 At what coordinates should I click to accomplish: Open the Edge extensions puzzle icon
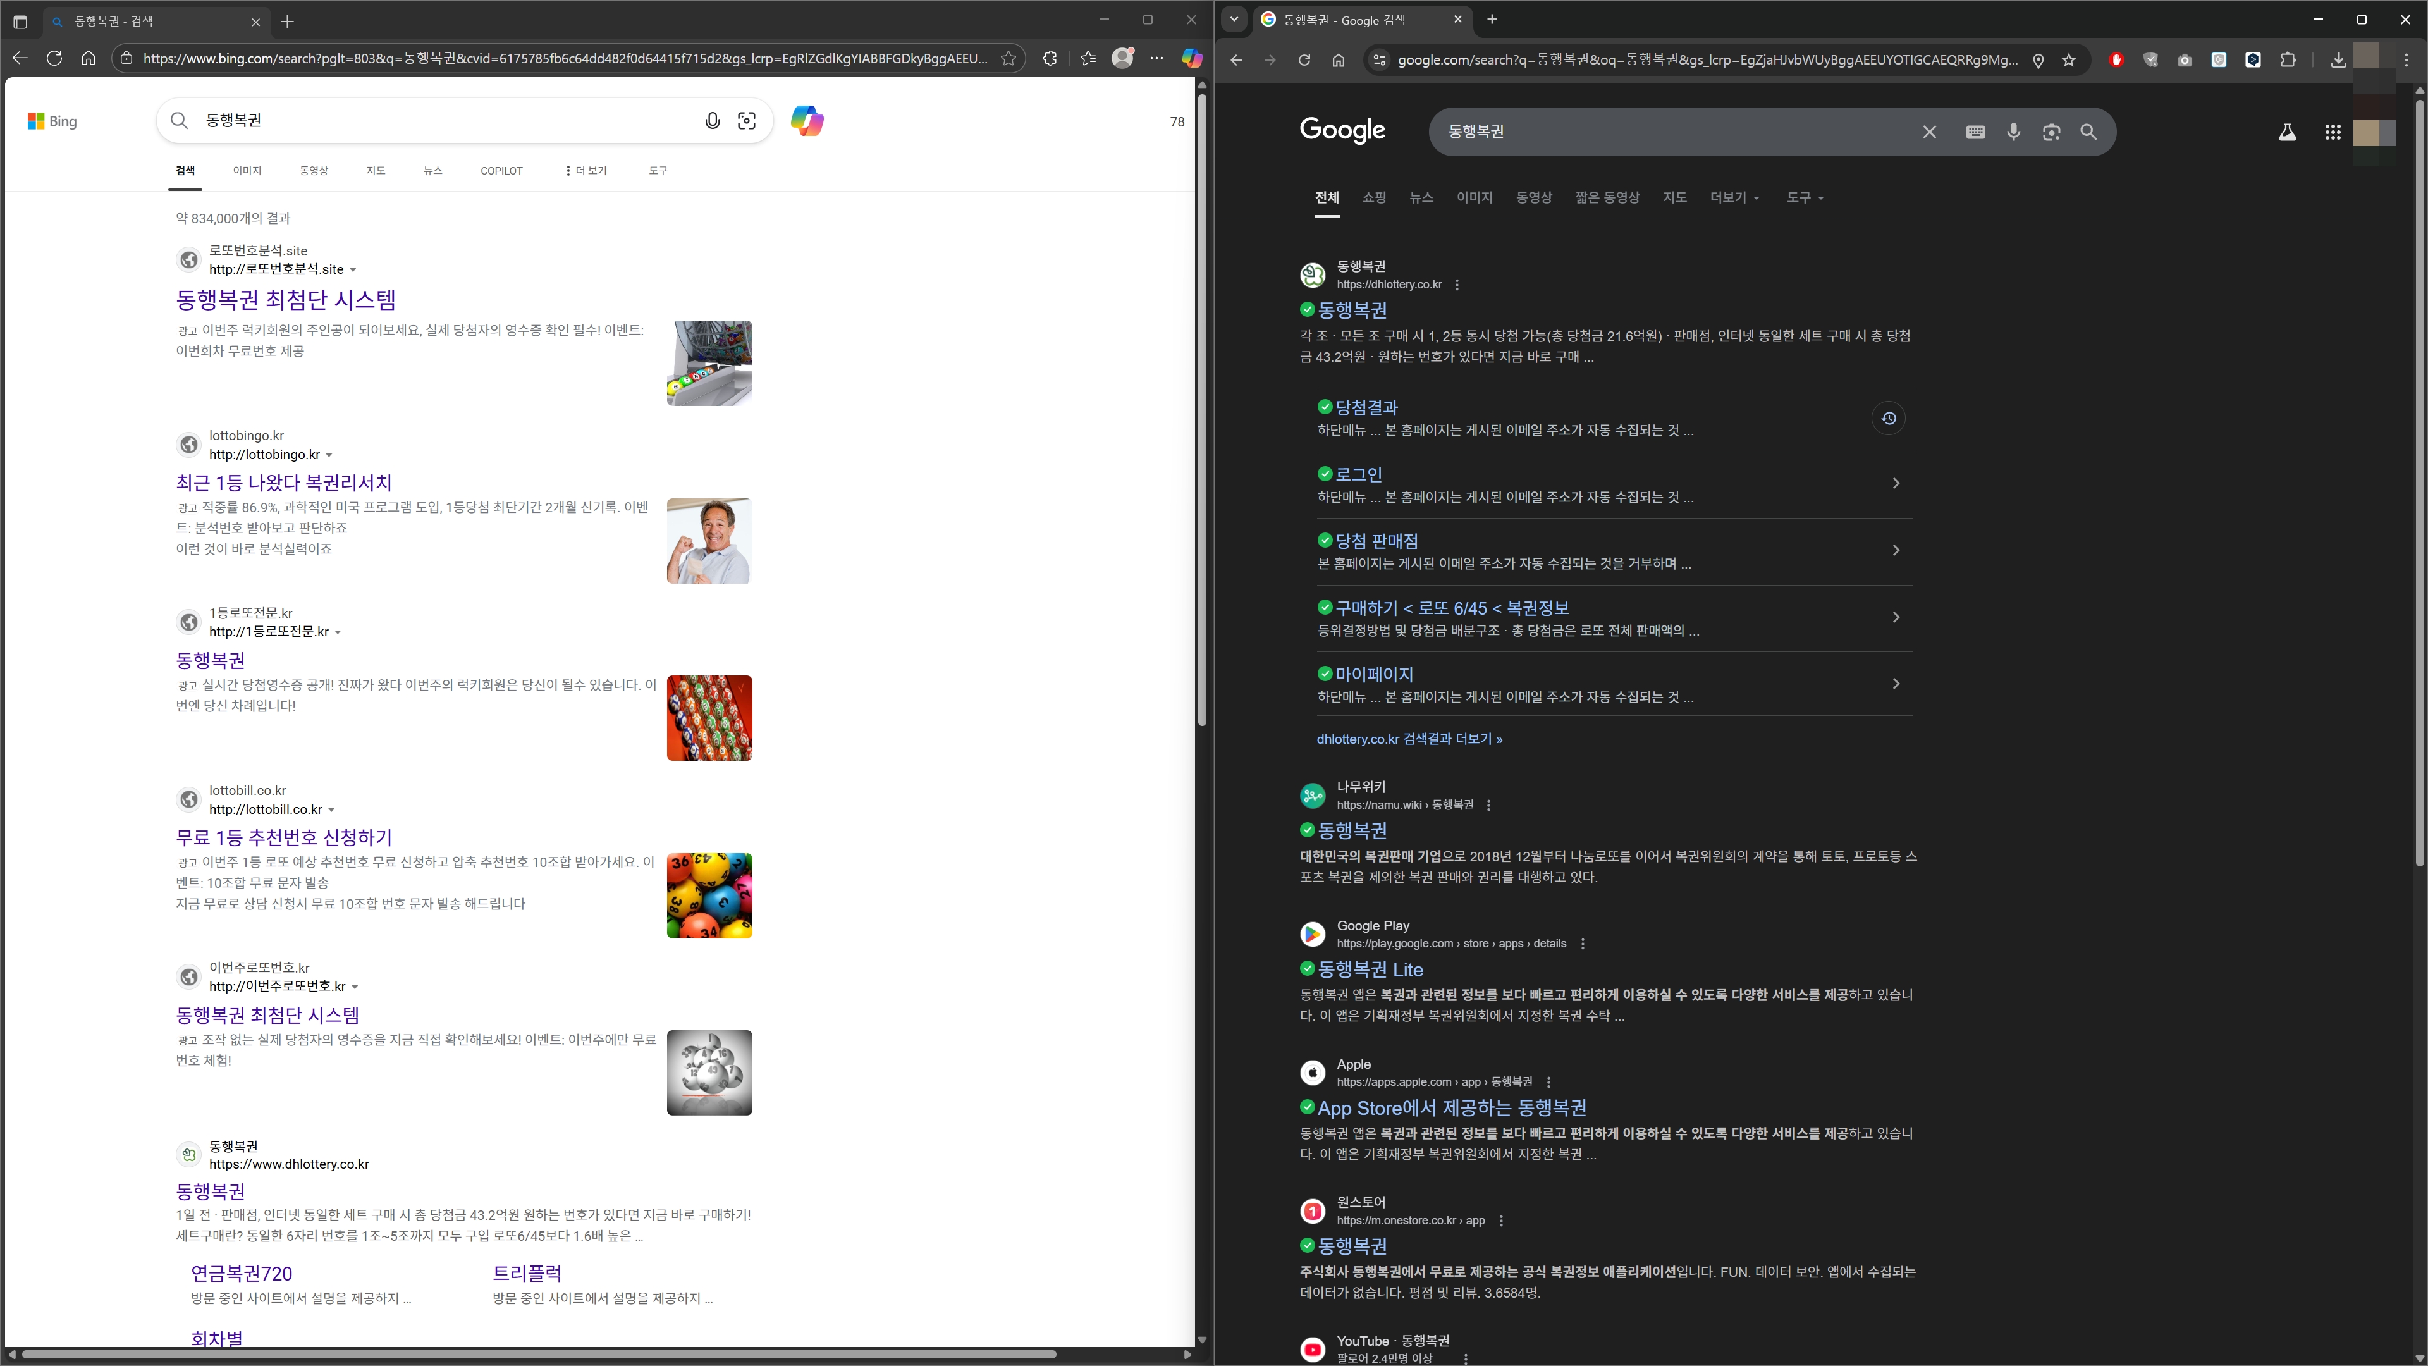1050,58
